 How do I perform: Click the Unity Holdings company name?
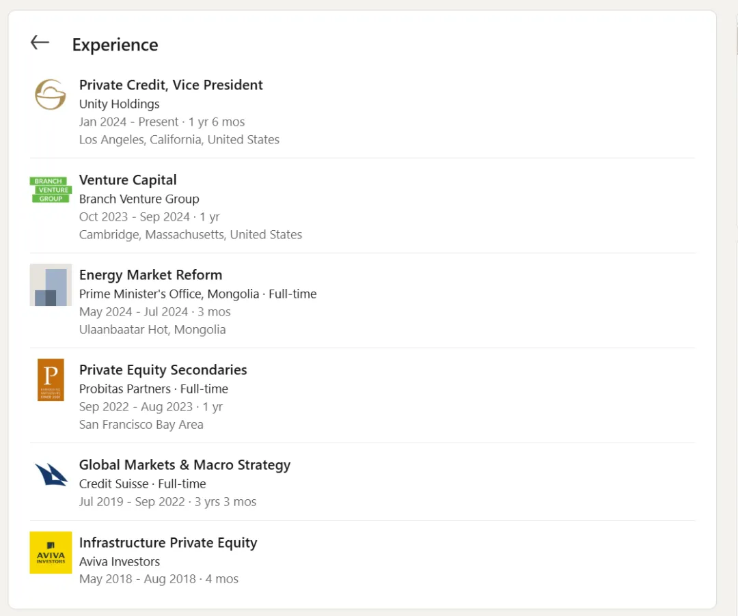[x=119, y=104]
